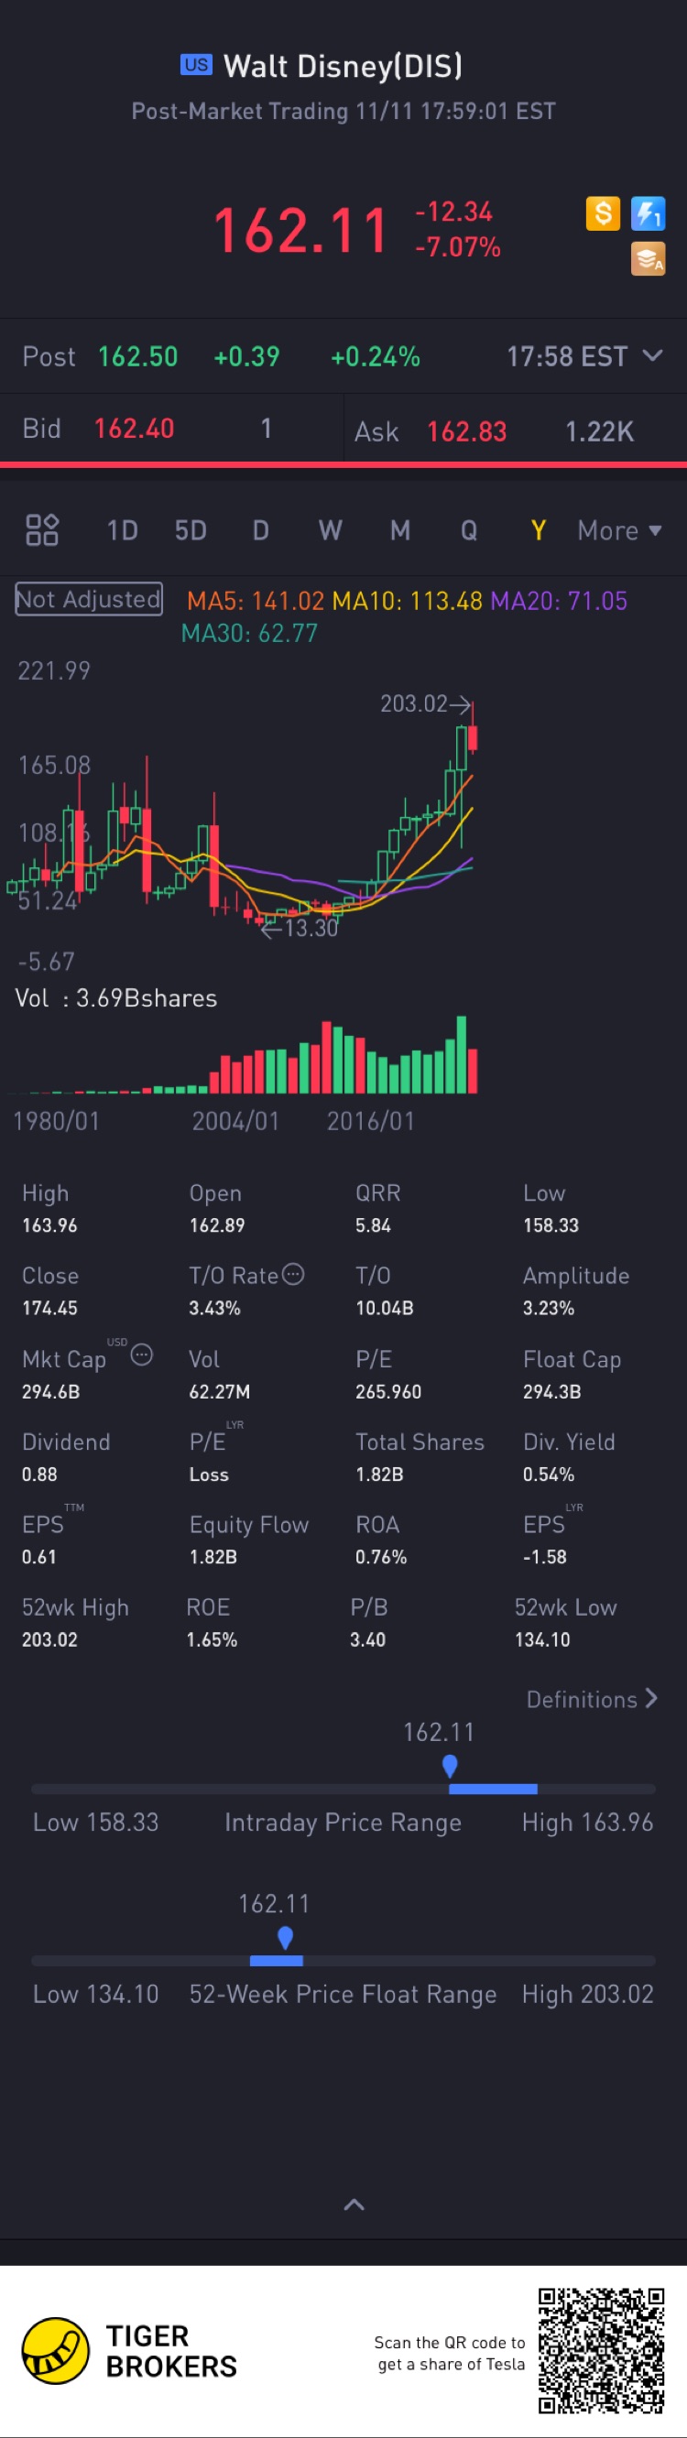Tap the blue lightning bolt badge
The height and width of the screenshot is (2438, 687).
[649, 214]
